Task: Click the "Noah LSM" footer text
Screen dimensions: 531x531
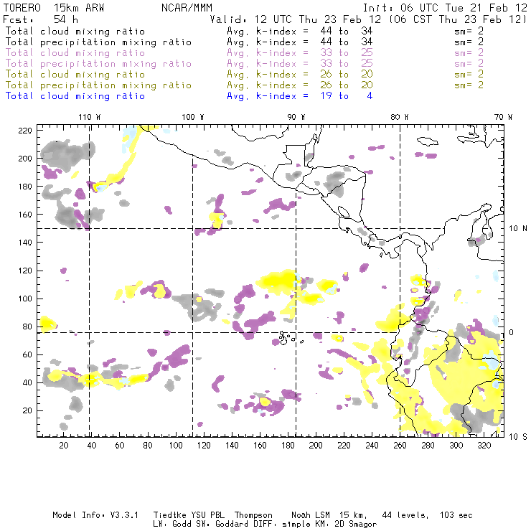Action: click(311, 515)
